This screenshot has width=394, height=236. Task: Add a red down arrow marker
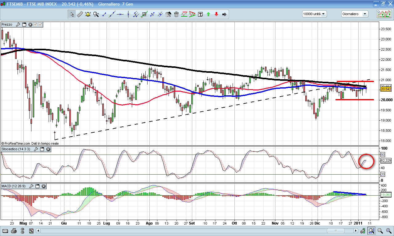tap(216, 14)
